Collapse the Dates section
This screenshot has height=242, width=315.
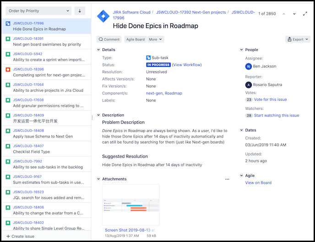(x=241, y=130)
